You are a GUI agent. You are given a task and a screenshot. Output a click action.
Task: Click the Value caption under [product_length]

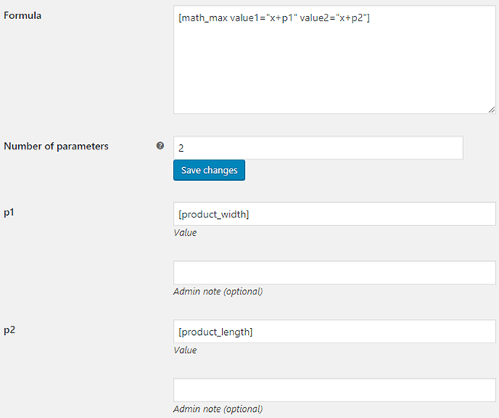(x=185, y=350)
